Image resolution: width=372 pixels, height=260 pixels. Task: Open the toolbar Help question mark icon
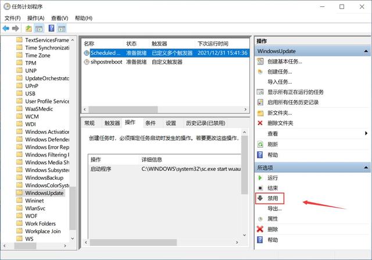coord(51,29)
